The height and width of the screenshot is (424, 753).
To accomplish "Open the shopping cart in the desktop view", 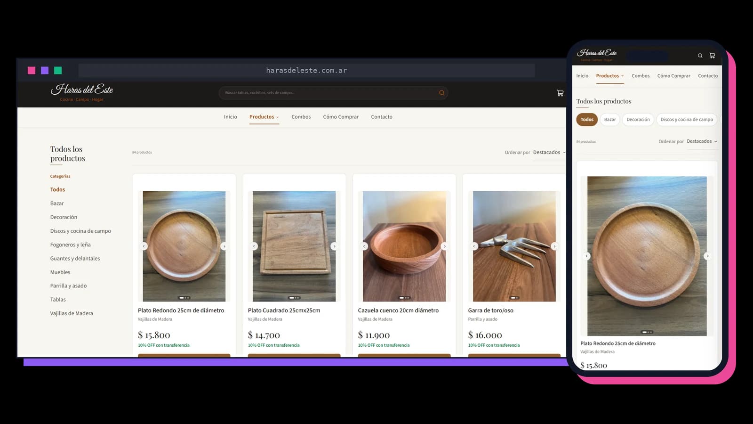I will pos(560,93).
